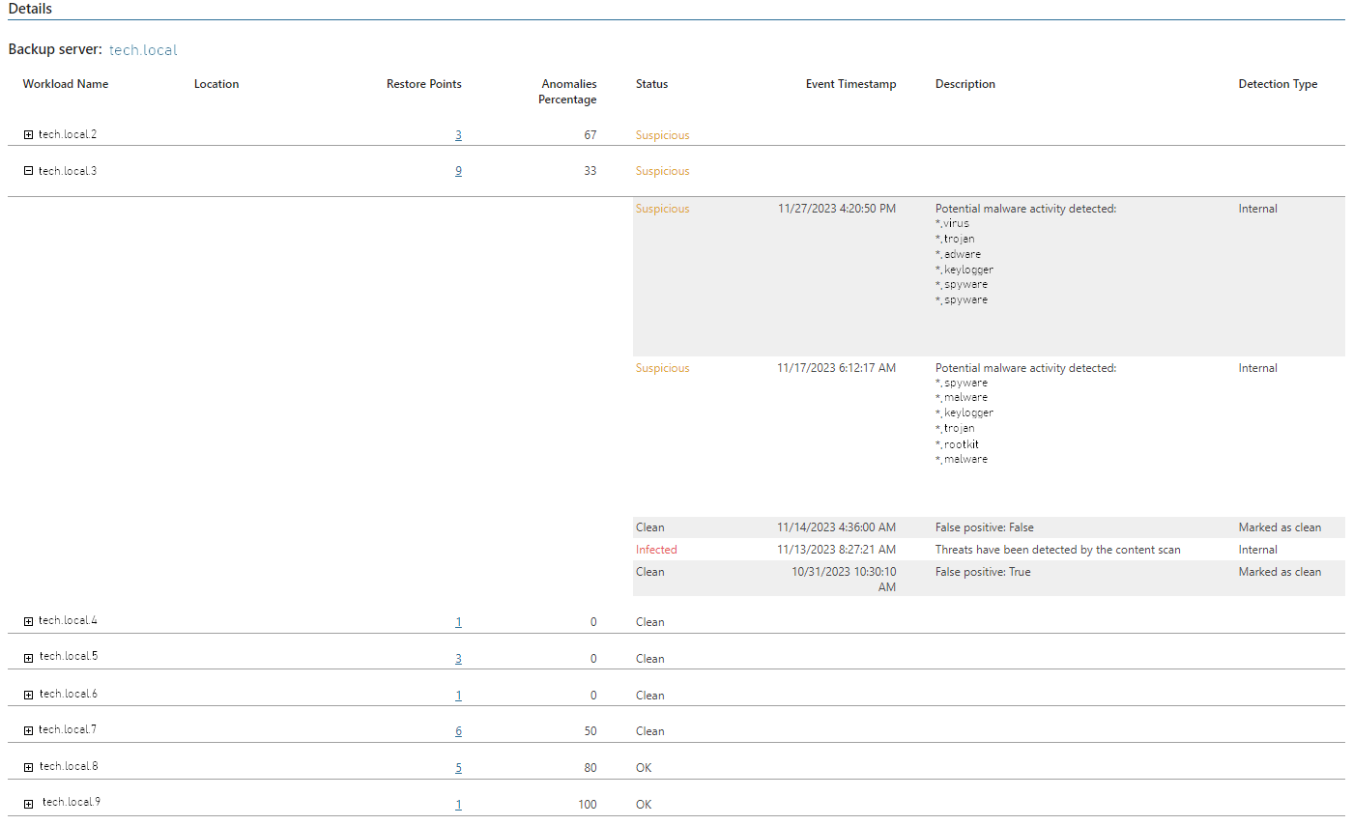This screenshot has height=825, width=1353.
Task: Click Clean status for 11/14/2023 event
Action: click(x=650, y=527)
